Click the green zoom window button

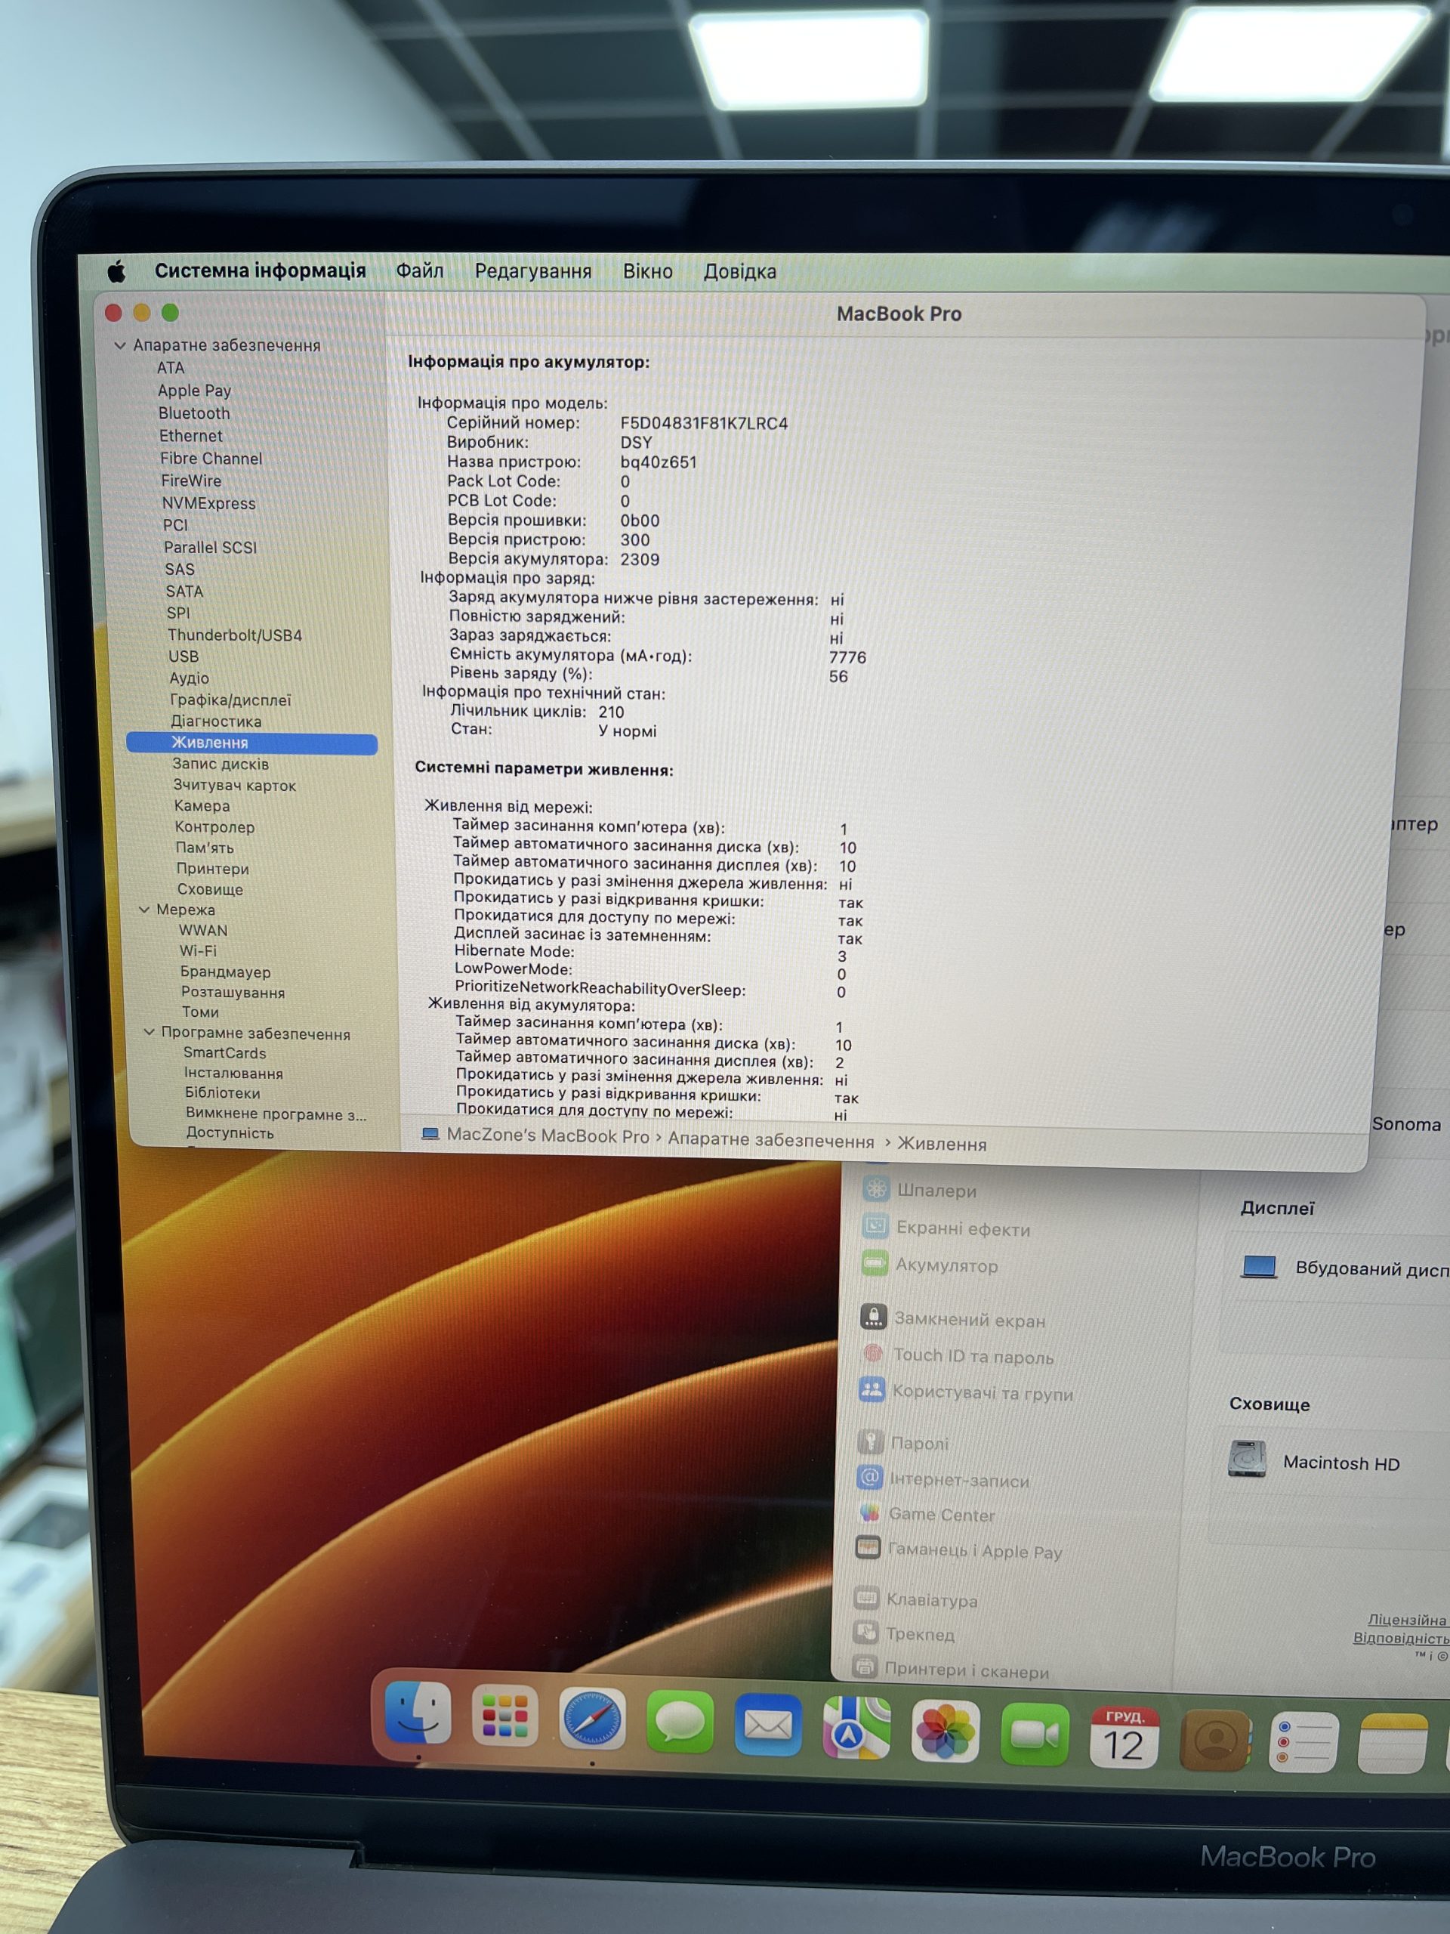171,312
